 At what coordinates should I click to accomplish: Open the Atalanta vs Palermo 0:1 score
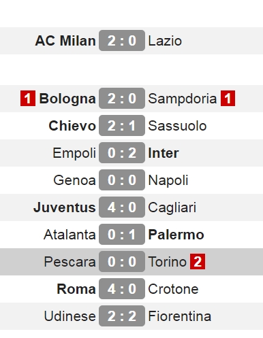pos(122,235)
